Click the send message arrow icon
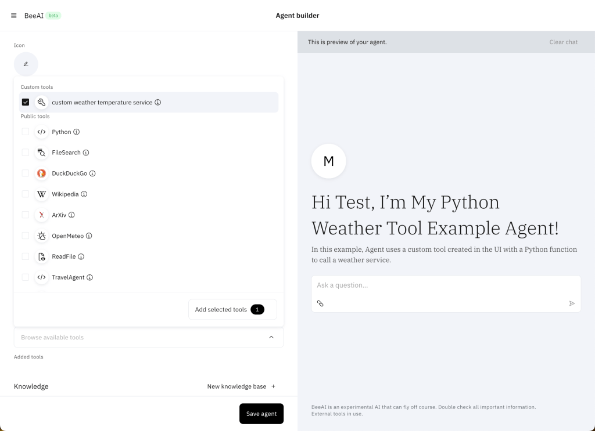Screen dimensions: 595x431 (x=572, y=303)
